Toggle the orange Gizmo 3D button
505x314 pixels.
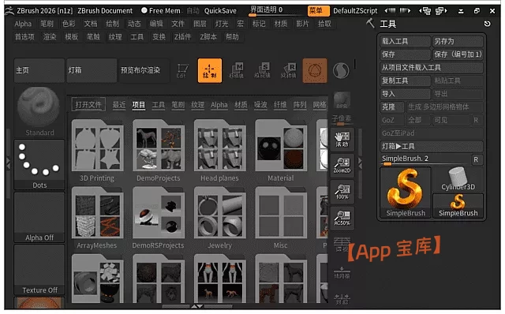point(315,70)
